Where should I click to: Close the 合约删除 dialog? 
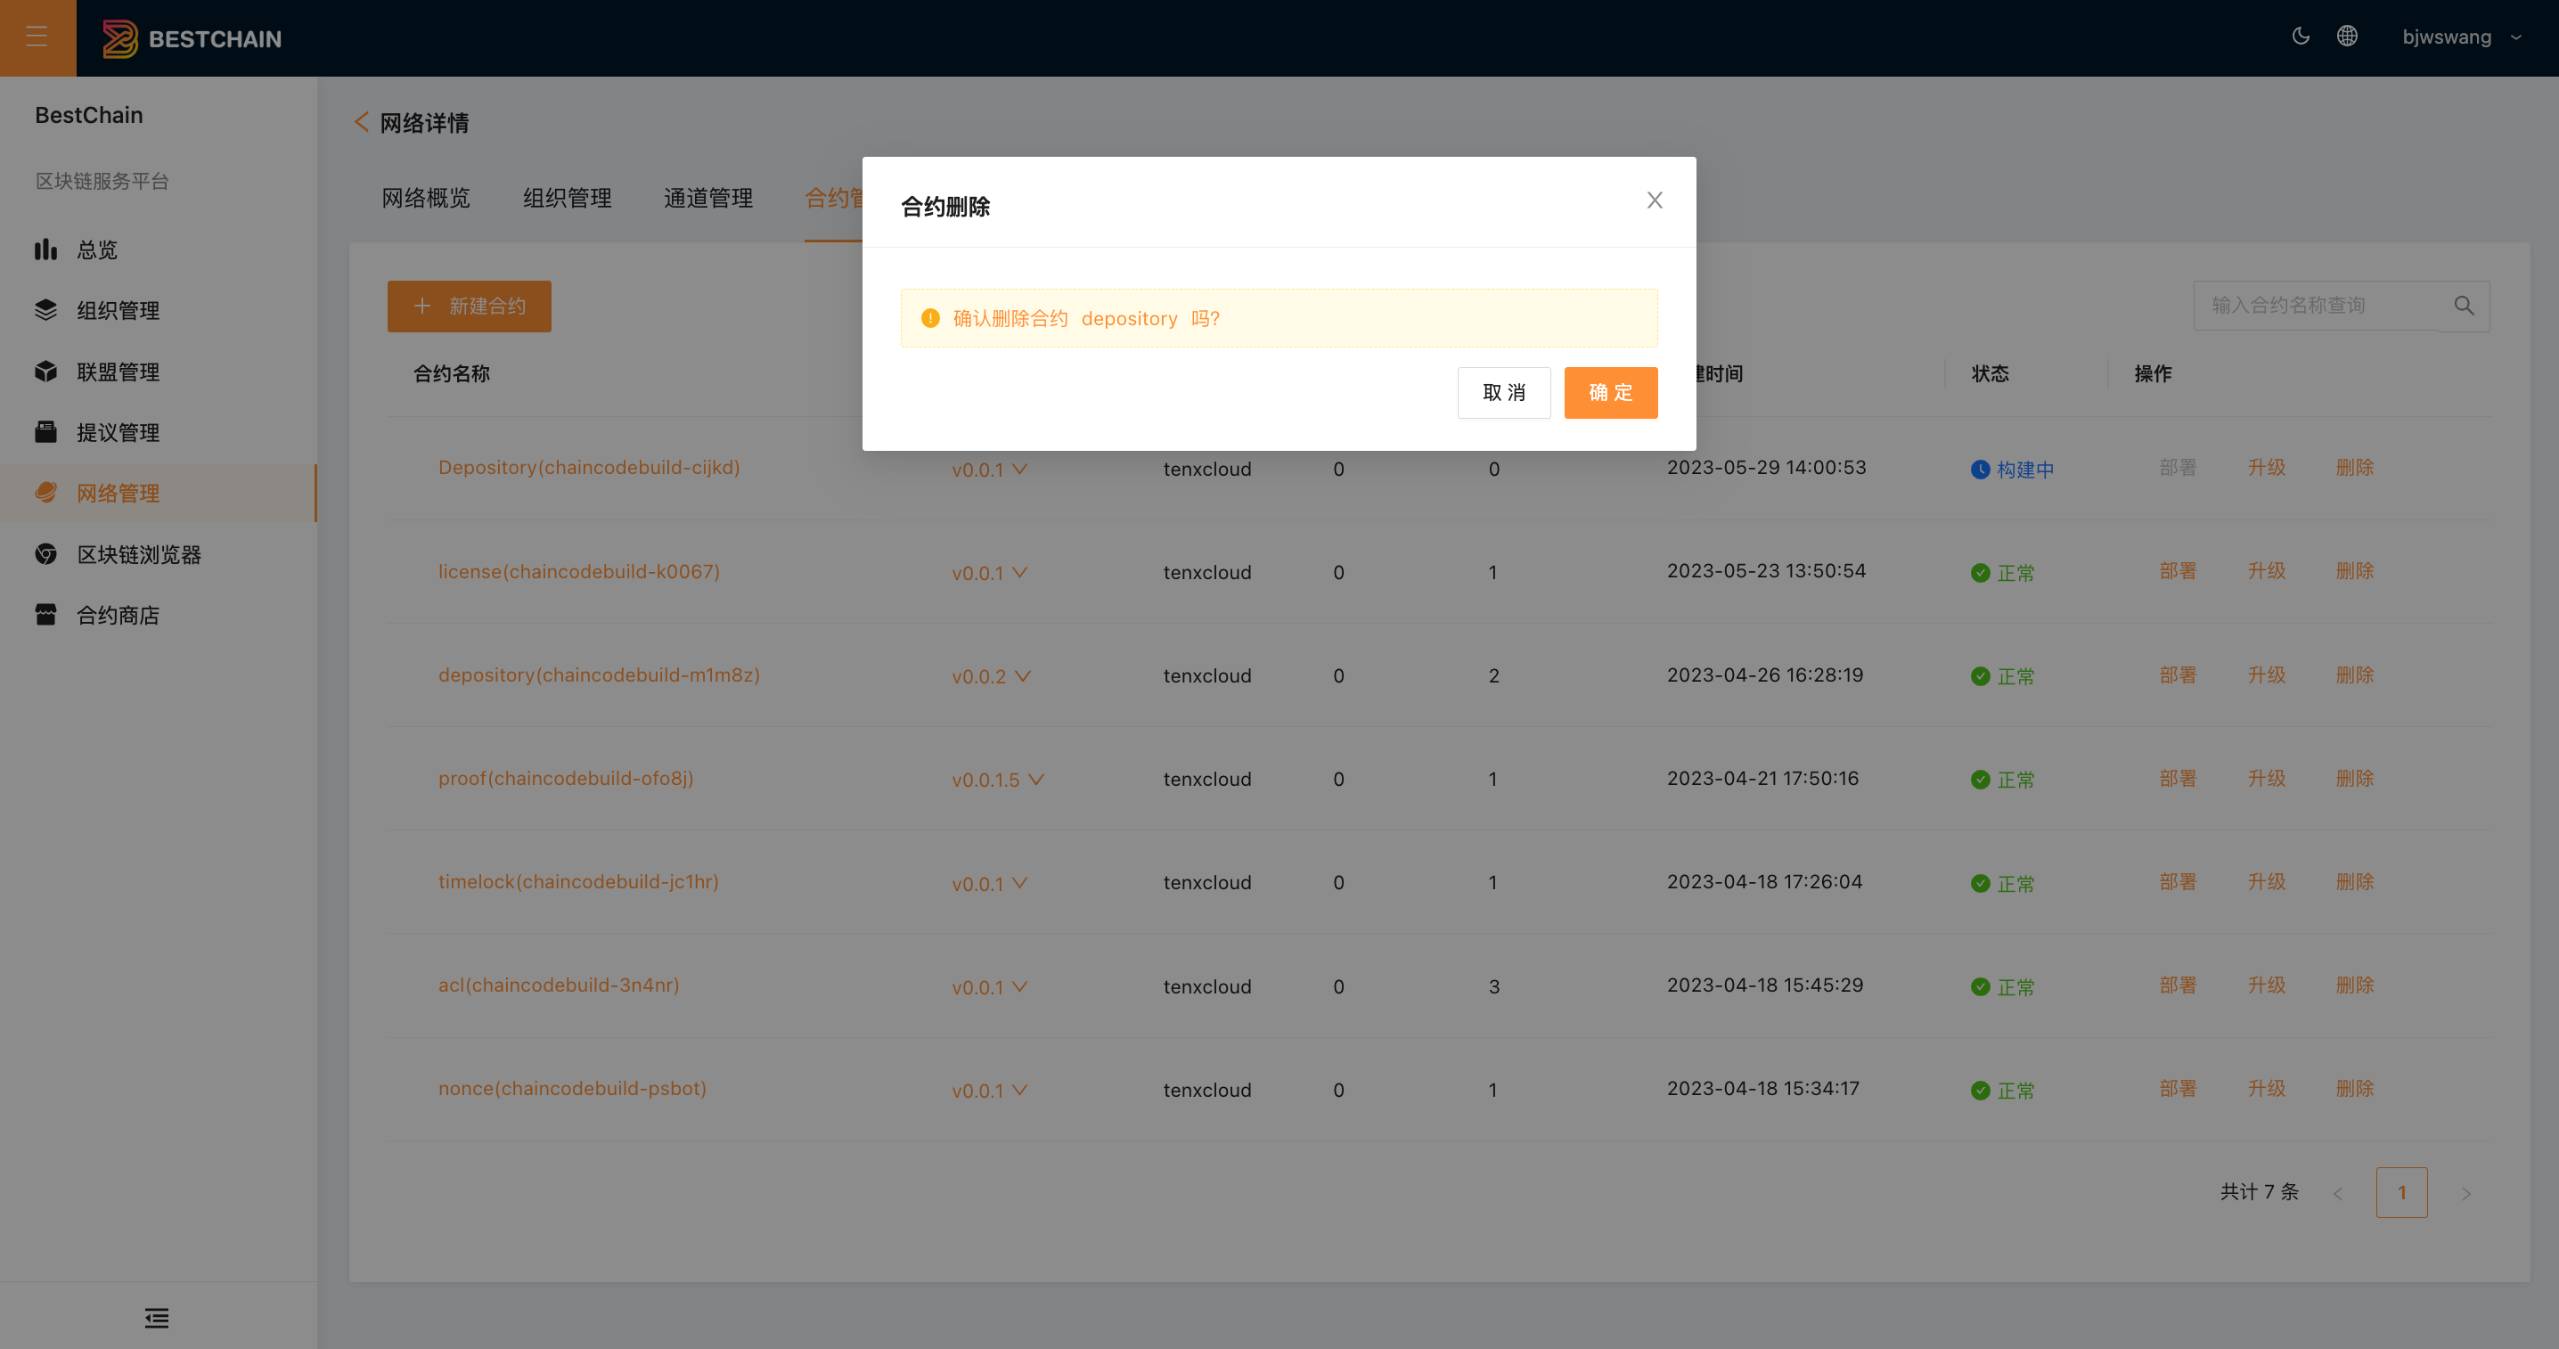(1654, 200)
